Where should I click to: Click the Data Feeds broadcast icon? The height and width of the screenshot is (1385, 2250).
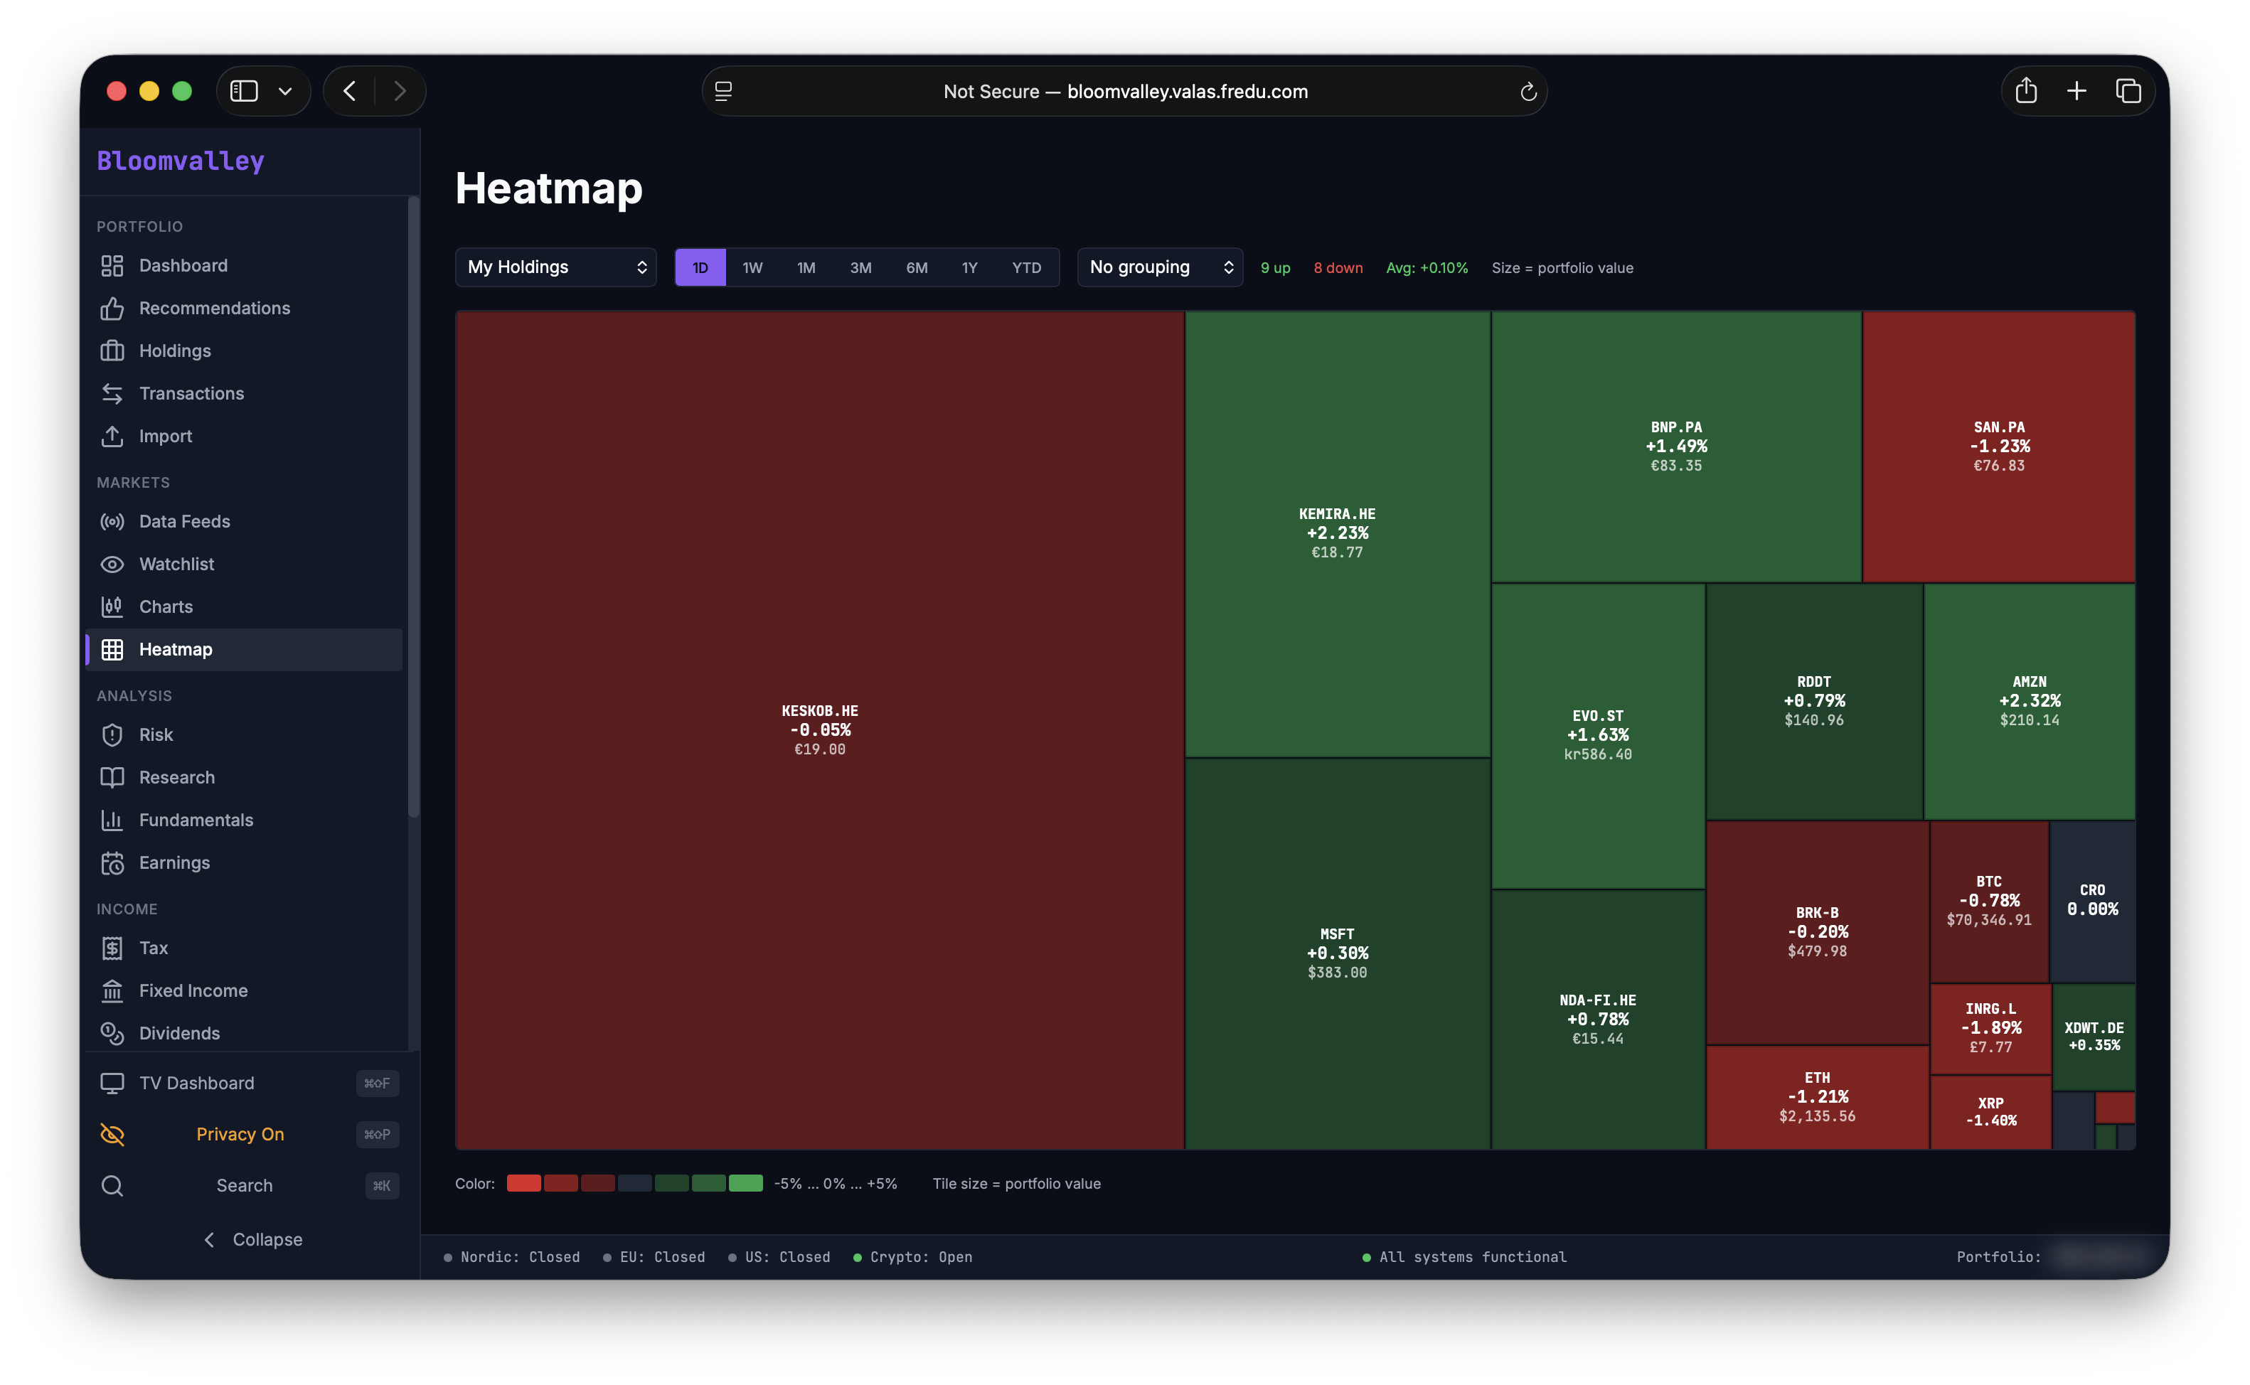112,521
